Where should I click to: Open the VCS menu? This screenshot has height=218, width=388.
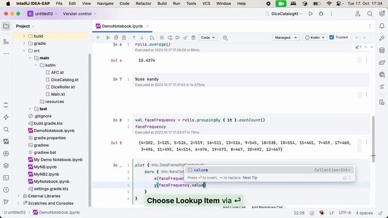206,4
